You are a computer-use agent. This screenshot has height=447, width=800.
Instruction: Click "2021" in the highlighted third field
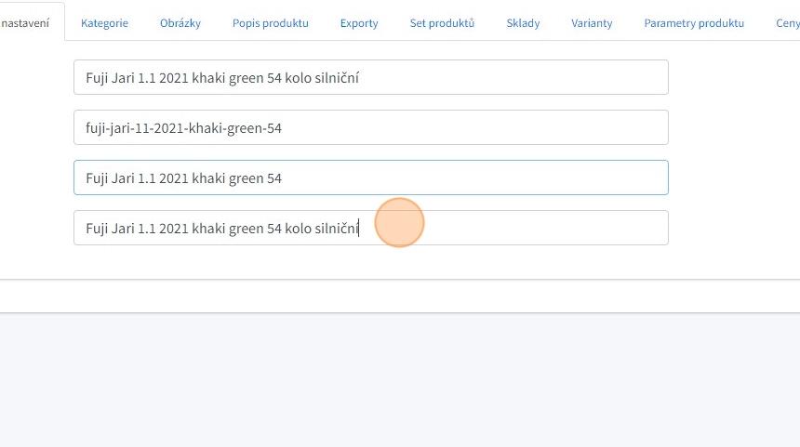[x=173, y=177]
